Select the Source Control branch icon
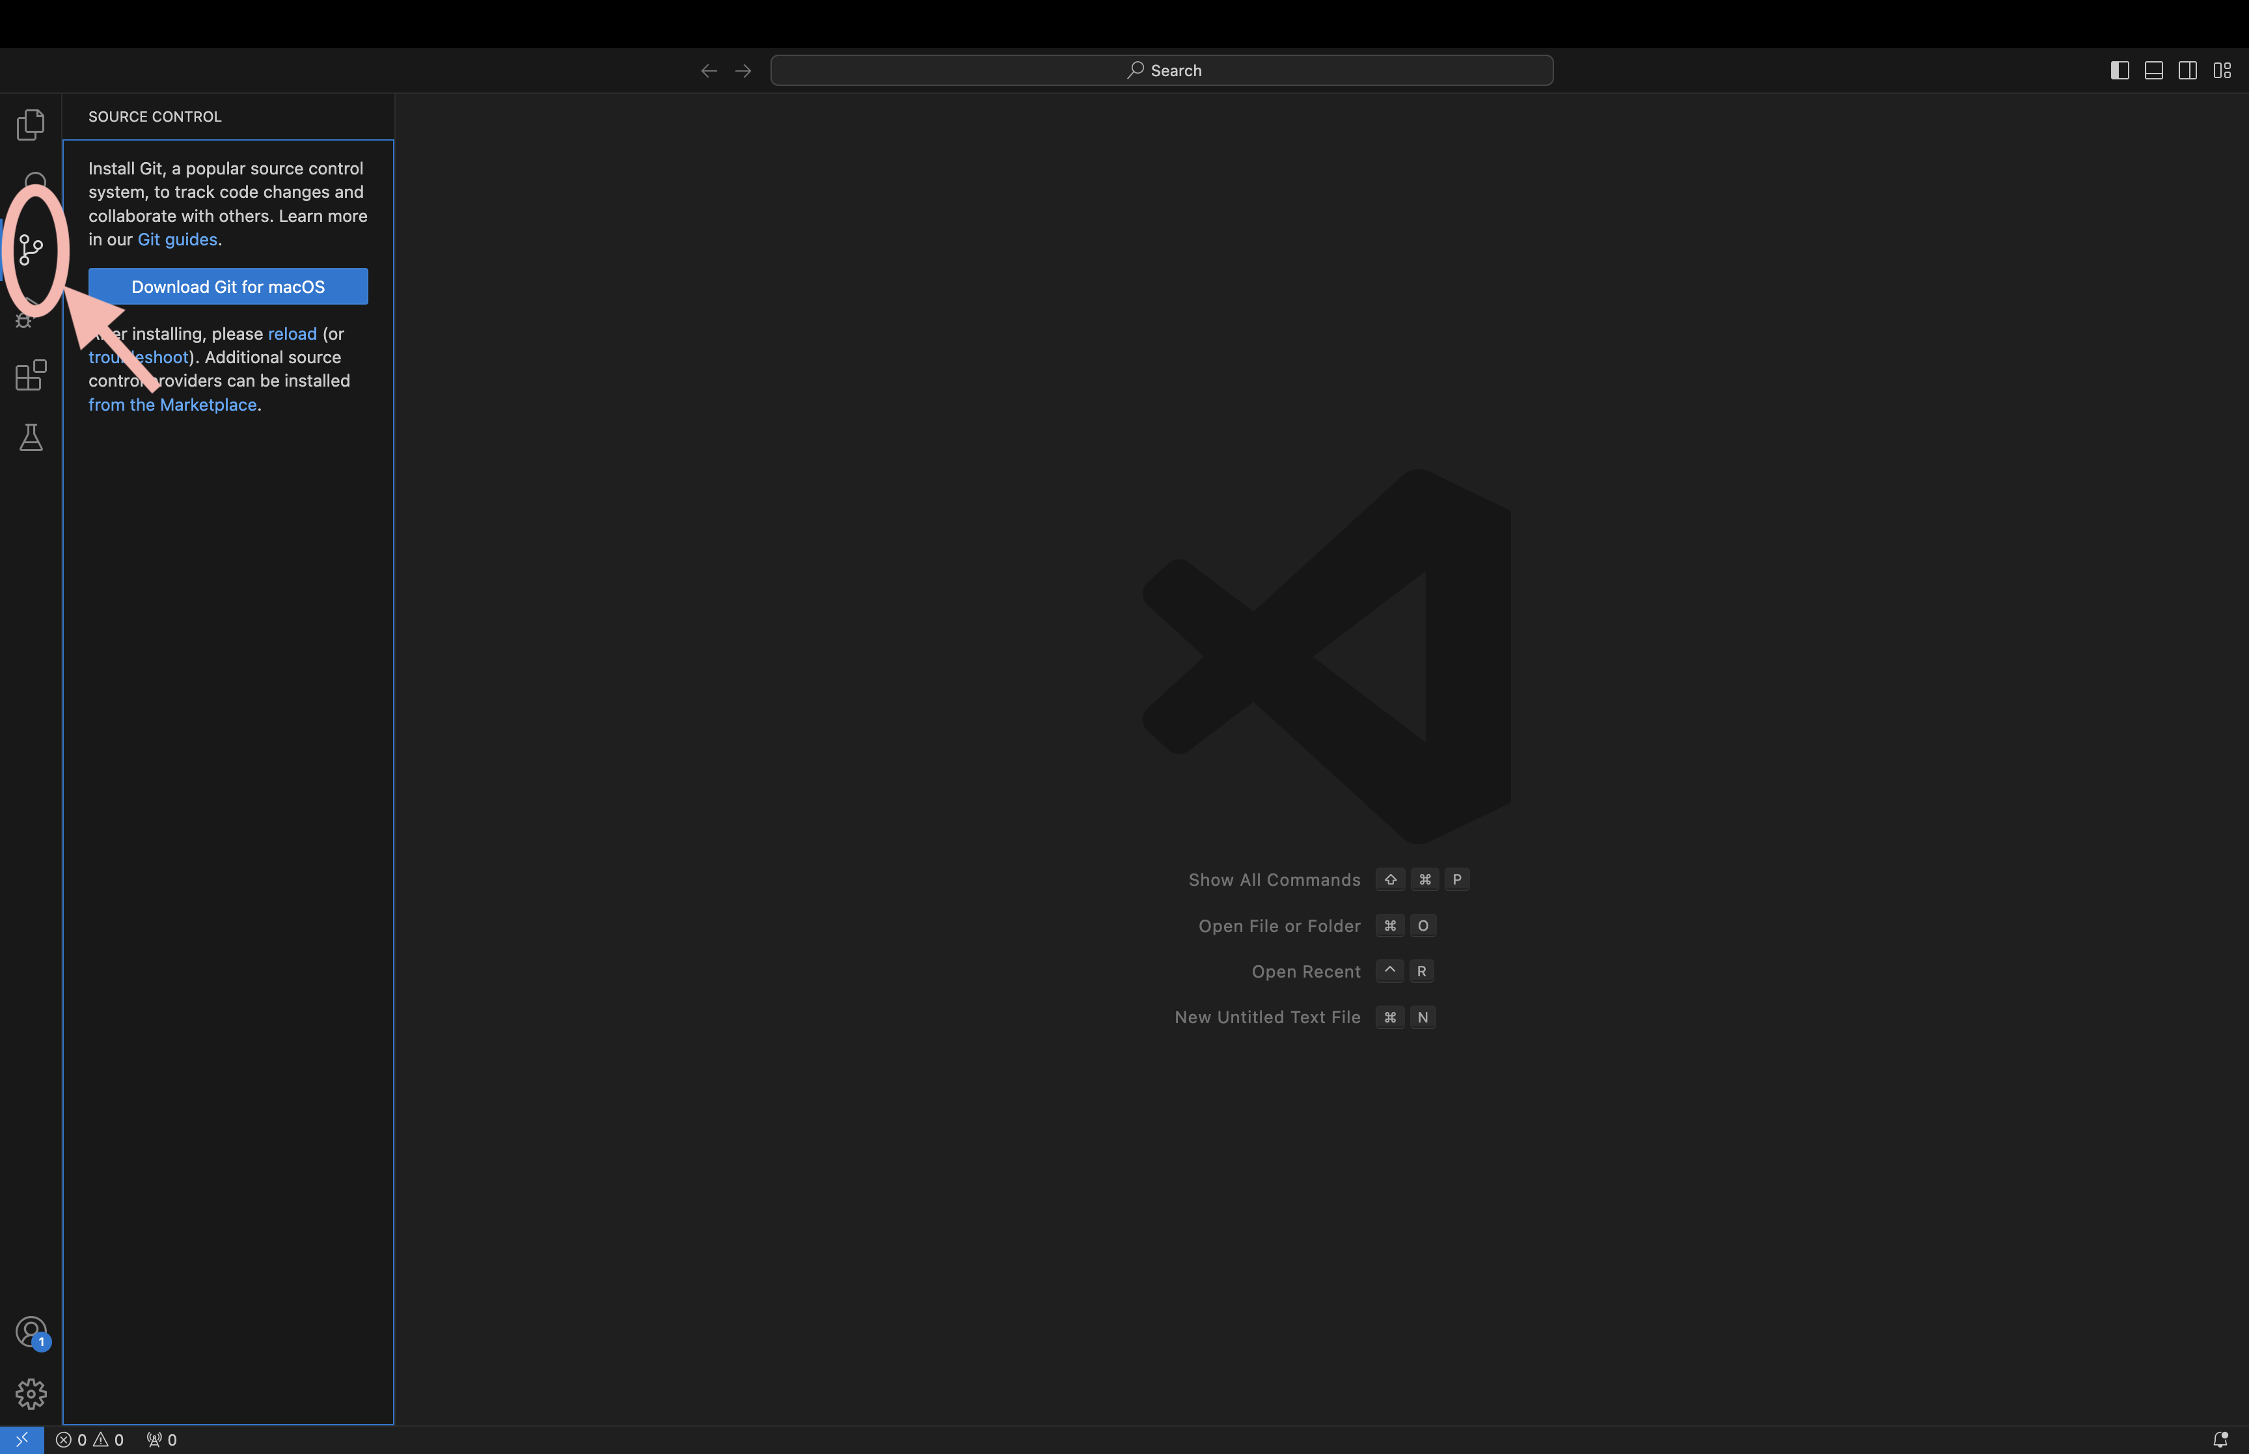 (31, 250)
